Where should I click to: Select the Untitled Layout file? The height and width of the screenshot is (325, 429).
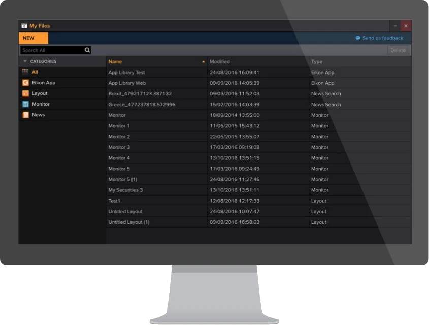pos(125,211)
